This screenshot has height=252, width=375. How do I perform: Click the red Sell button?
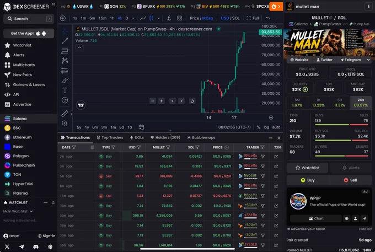pyautogui.click(x=350, y=180)
